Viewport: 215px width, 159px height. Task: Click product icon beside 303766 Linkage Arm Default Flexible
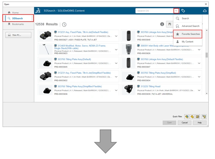click(x=138, y=59)
